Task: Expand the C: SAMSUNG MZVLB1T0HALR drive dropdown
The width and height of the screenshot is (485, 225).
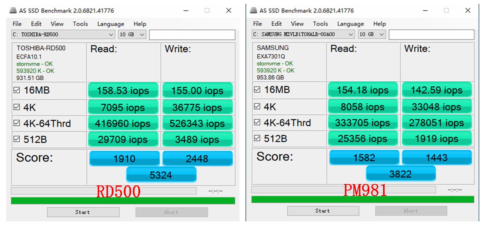Action: click(x=351, y=34)
